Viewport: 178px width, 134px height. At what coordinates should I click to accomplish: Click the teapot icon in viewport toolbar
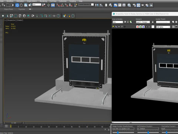coord(54,16)
